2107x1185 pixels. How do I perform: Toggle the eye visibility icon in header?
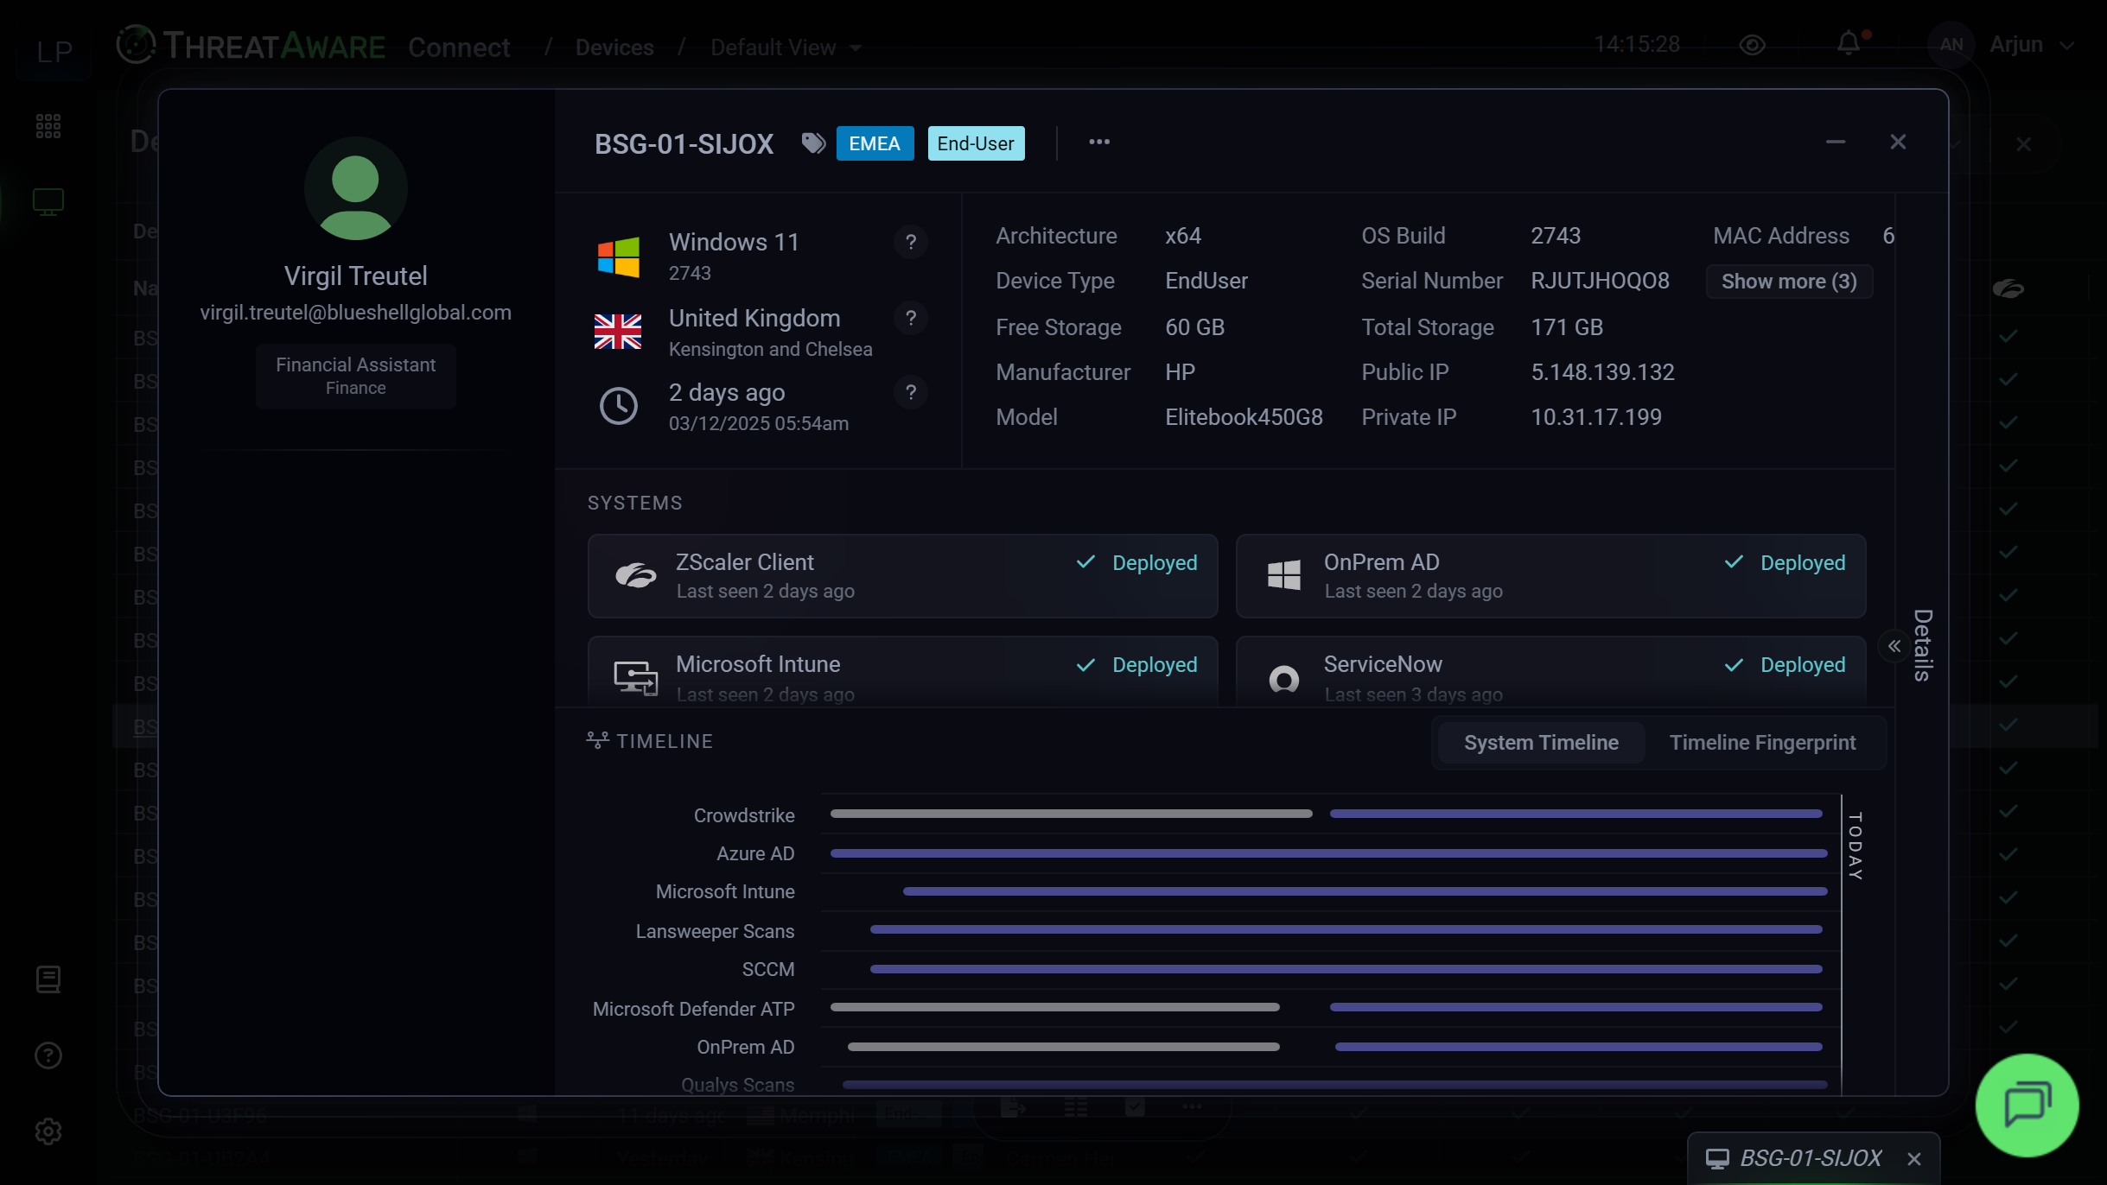[x=1752, y=45]
